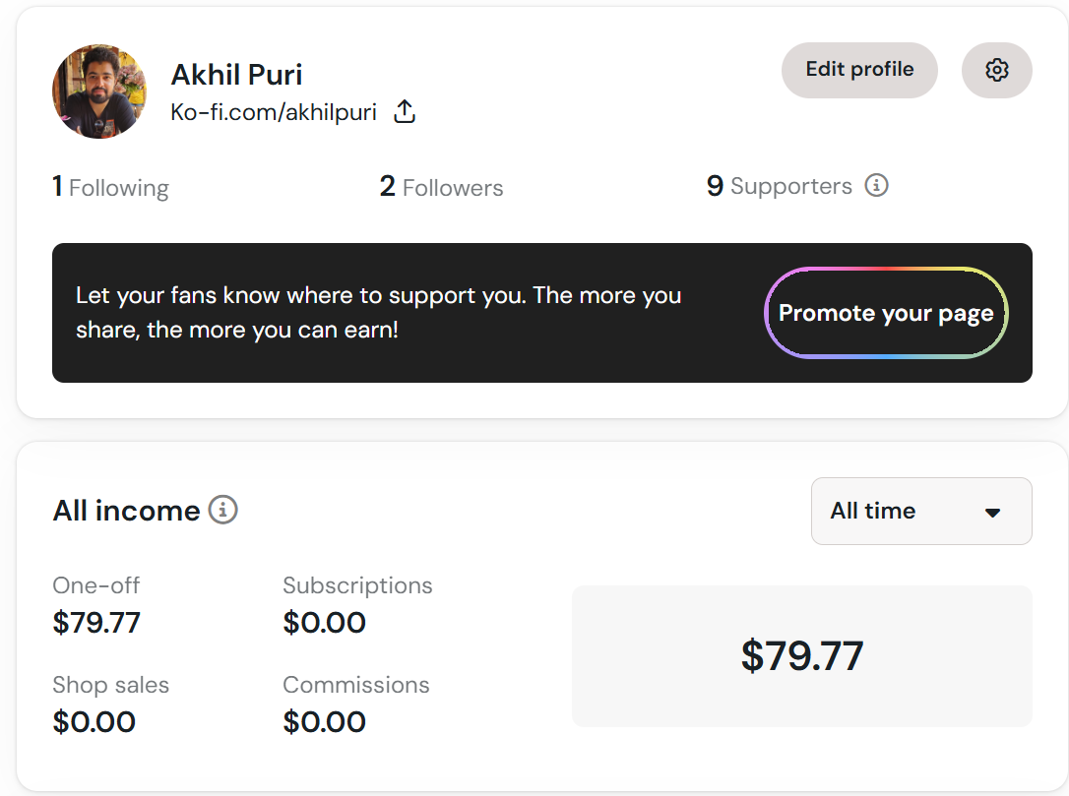
Task: Click the promotion banner text about fans
Action: pos(378,313)
